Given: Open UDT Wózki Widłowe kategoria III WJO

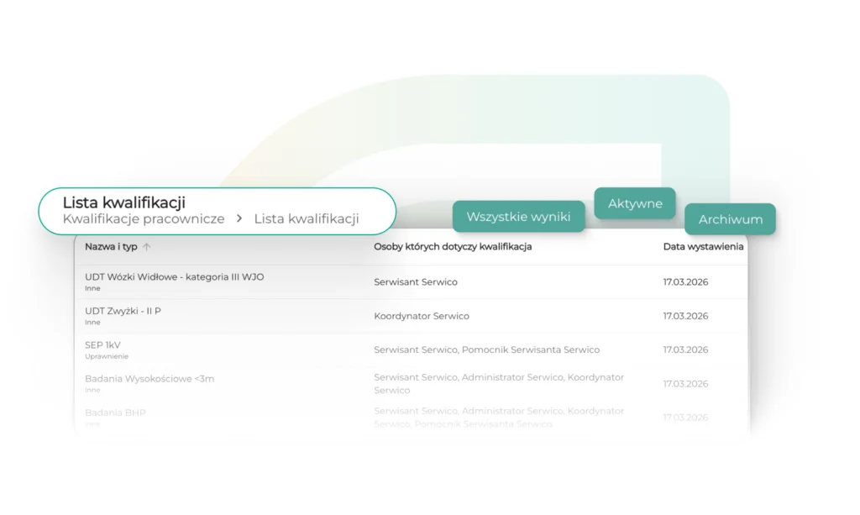Looking at the screenshot, I should [174, 277].
